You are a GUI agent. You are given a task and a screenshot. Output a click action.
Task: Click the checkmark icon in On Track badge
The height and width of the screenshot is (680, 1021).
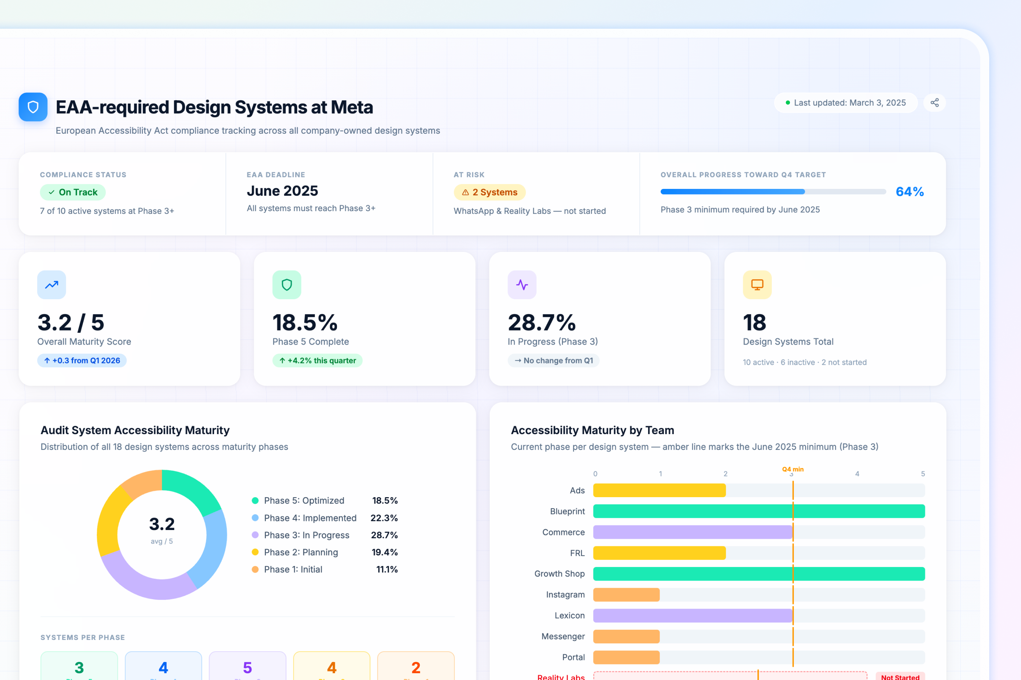[x=52, y=192]
